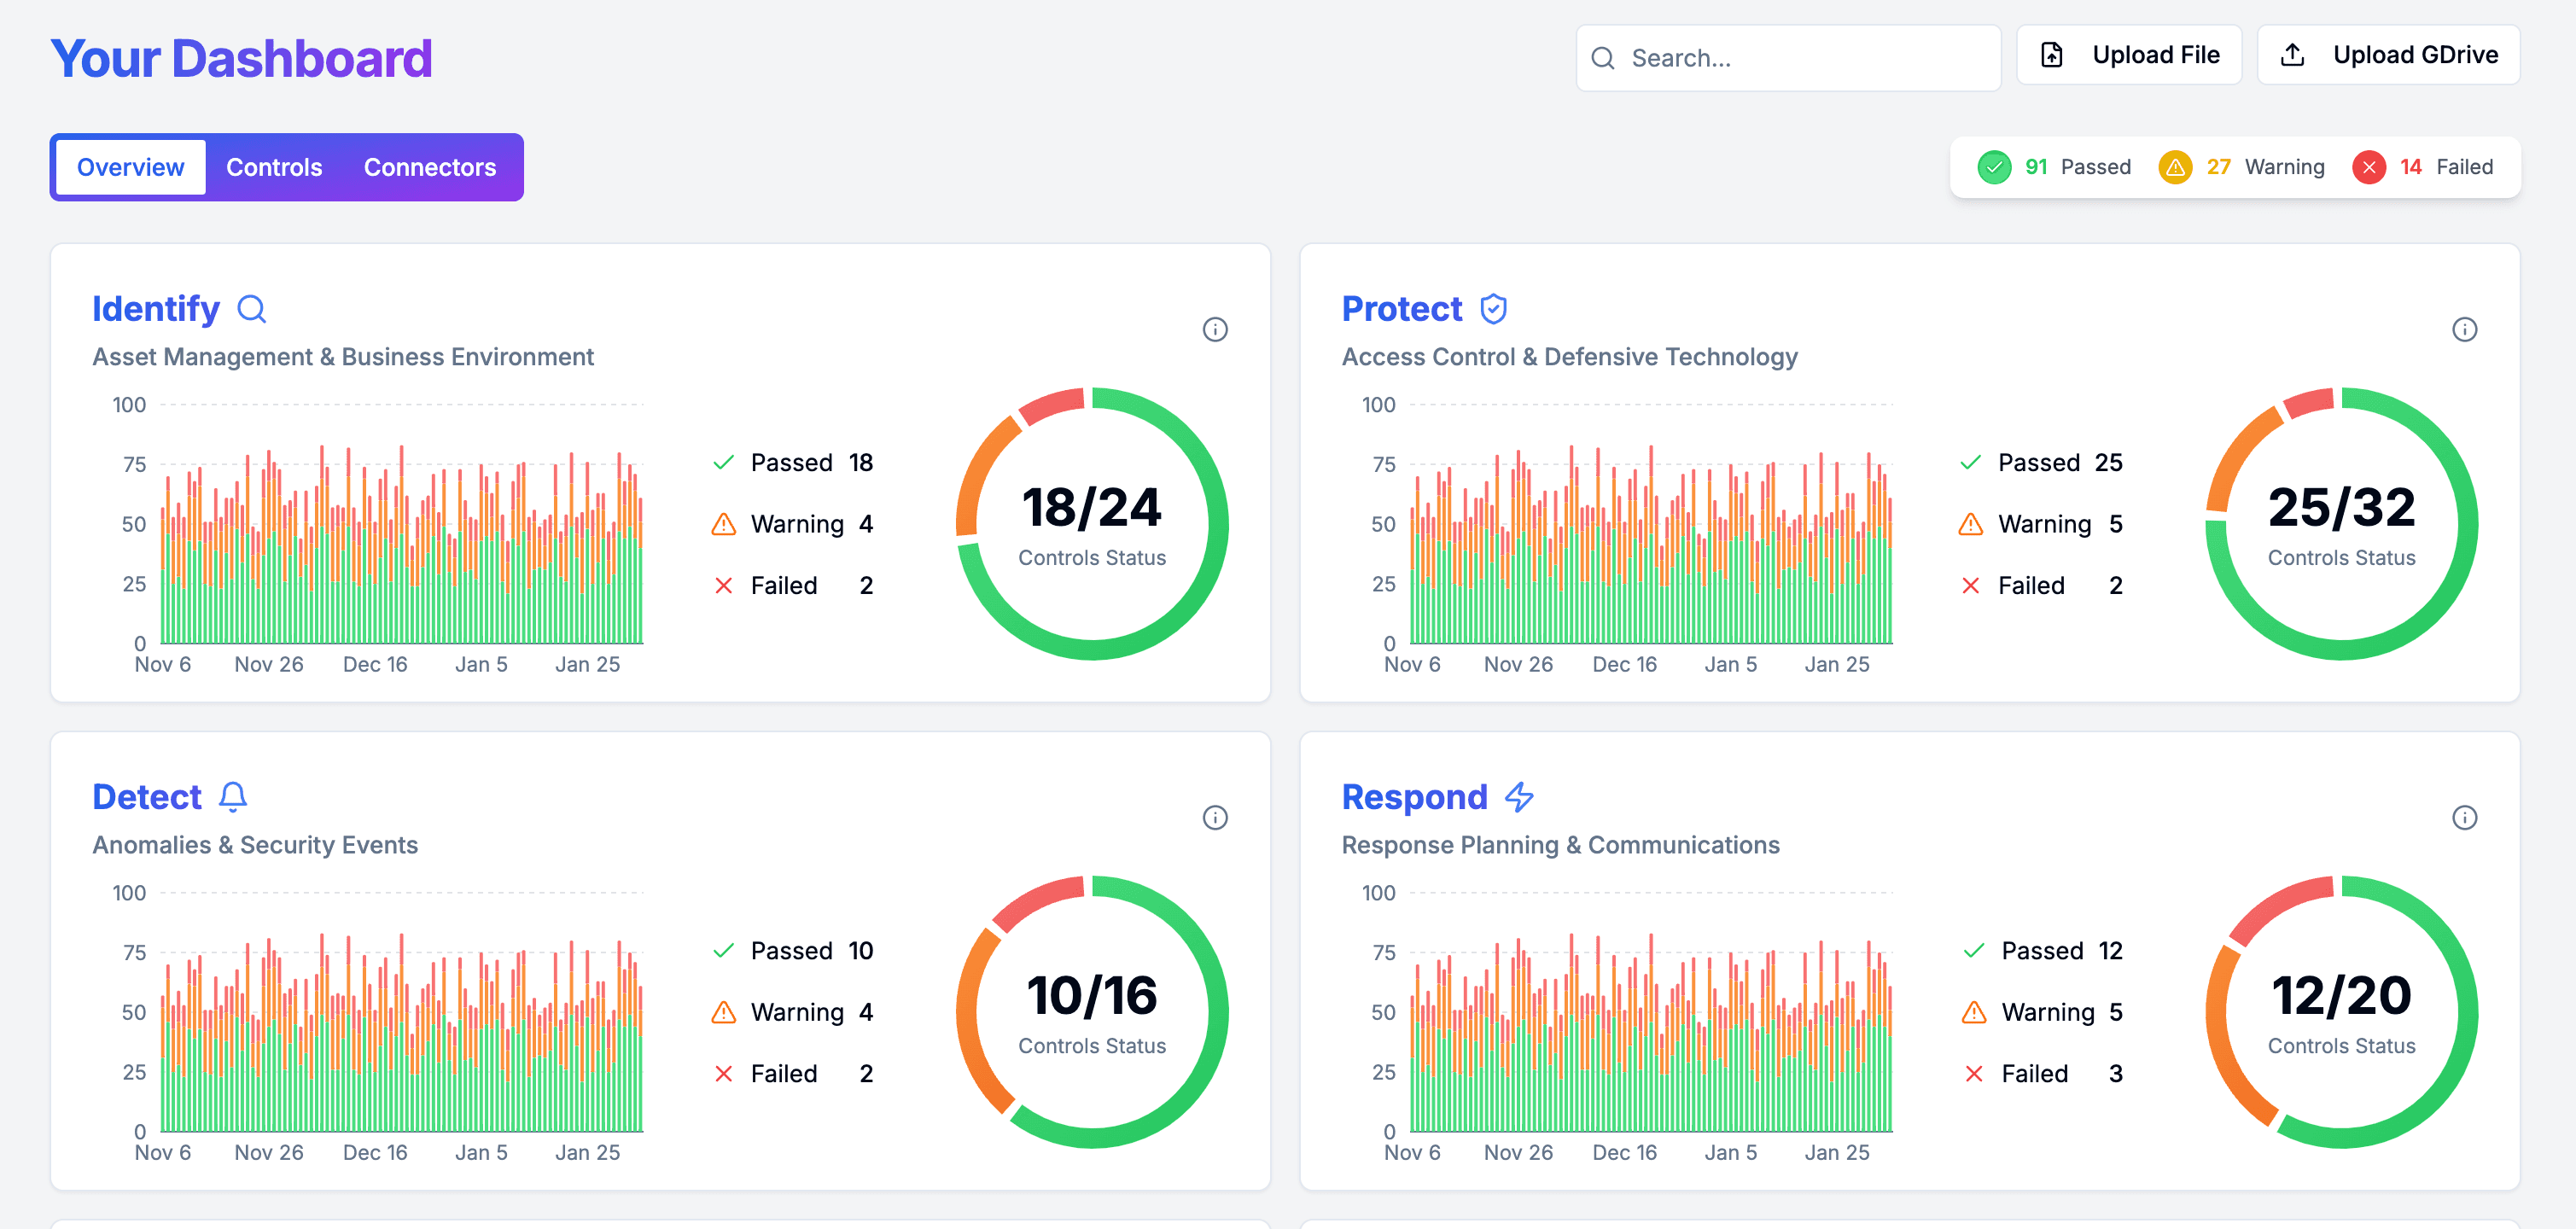Open the info icon on the Protect card
The width and height of the screenshot is (2576, 1229).
[2464, 329]
